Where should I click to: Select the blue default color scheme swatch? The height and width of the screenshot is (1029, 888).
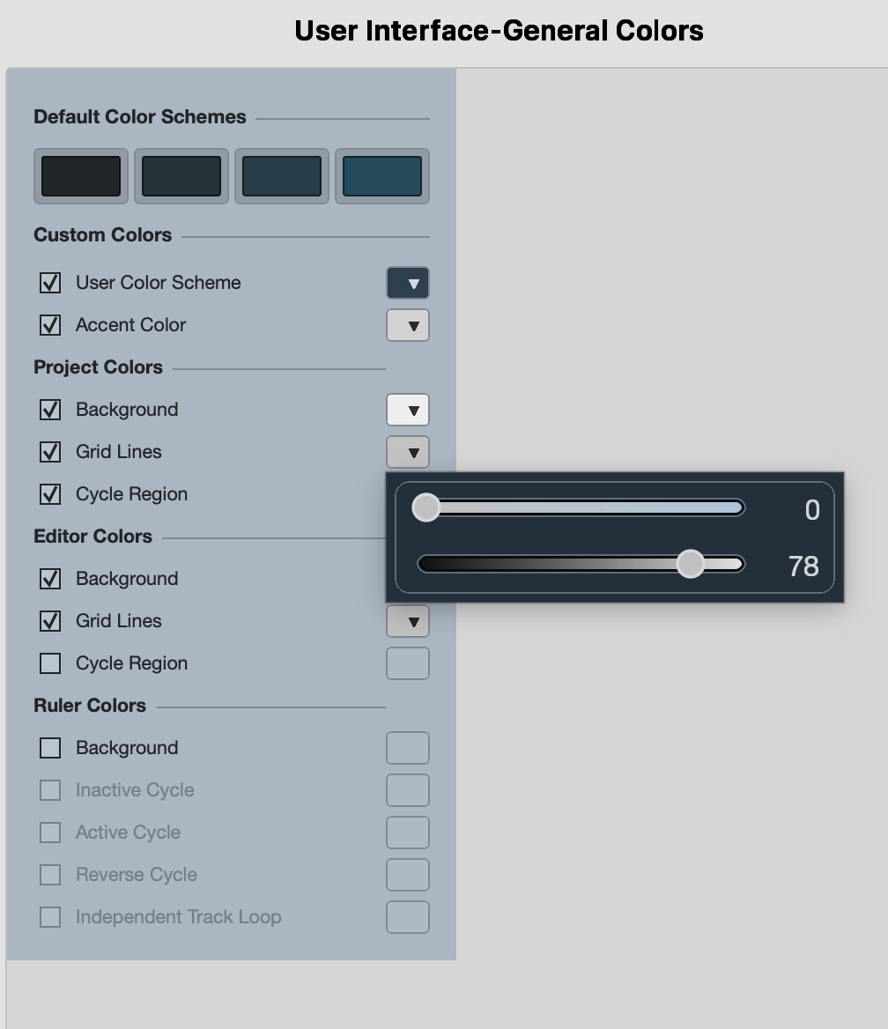click(x=382, y=176)
